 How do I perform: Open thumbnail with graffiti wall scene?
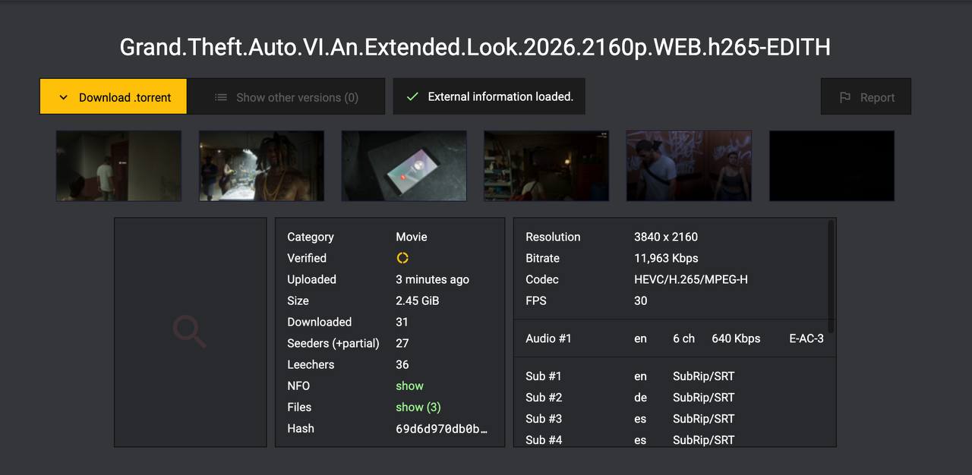click(x=689, y=165)
